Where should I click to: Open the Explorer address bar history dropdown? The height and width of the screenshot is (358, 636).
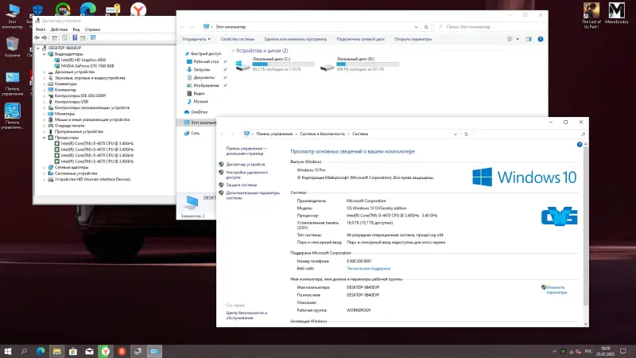tap(416, 27)
